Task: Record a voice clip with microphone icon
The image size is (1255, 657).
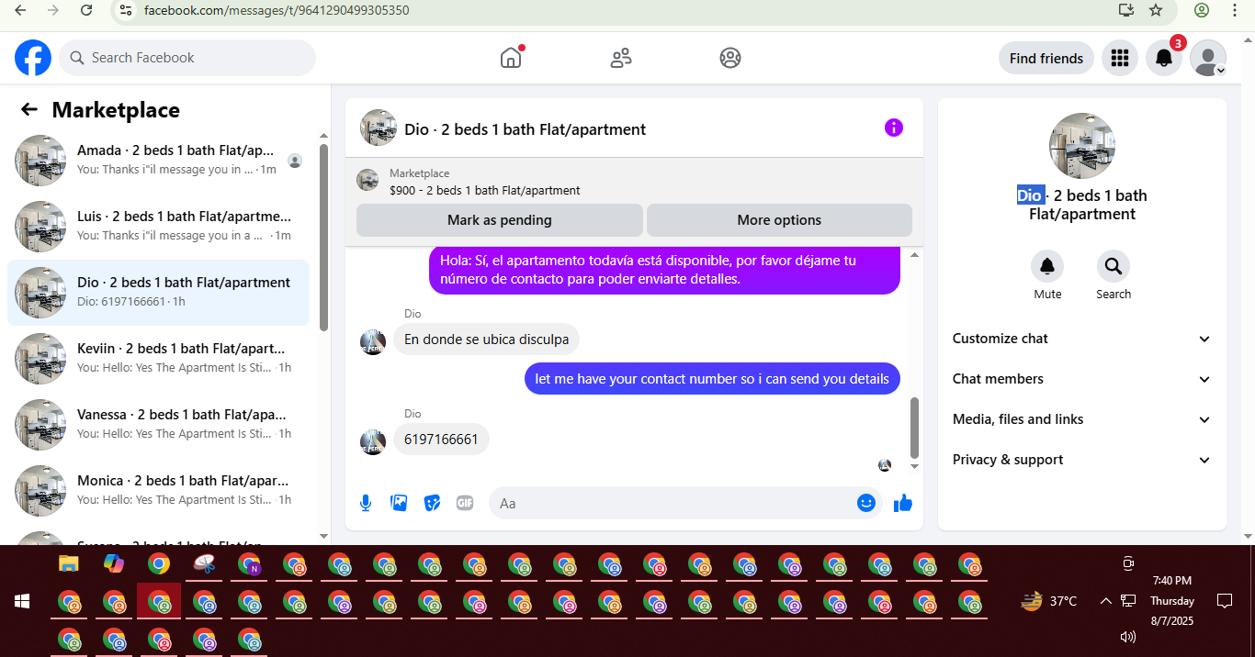Action: click(x=366, y=503)
